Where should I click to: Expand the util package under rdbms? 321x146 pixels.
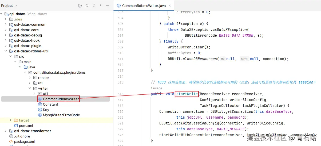[30, 83]
